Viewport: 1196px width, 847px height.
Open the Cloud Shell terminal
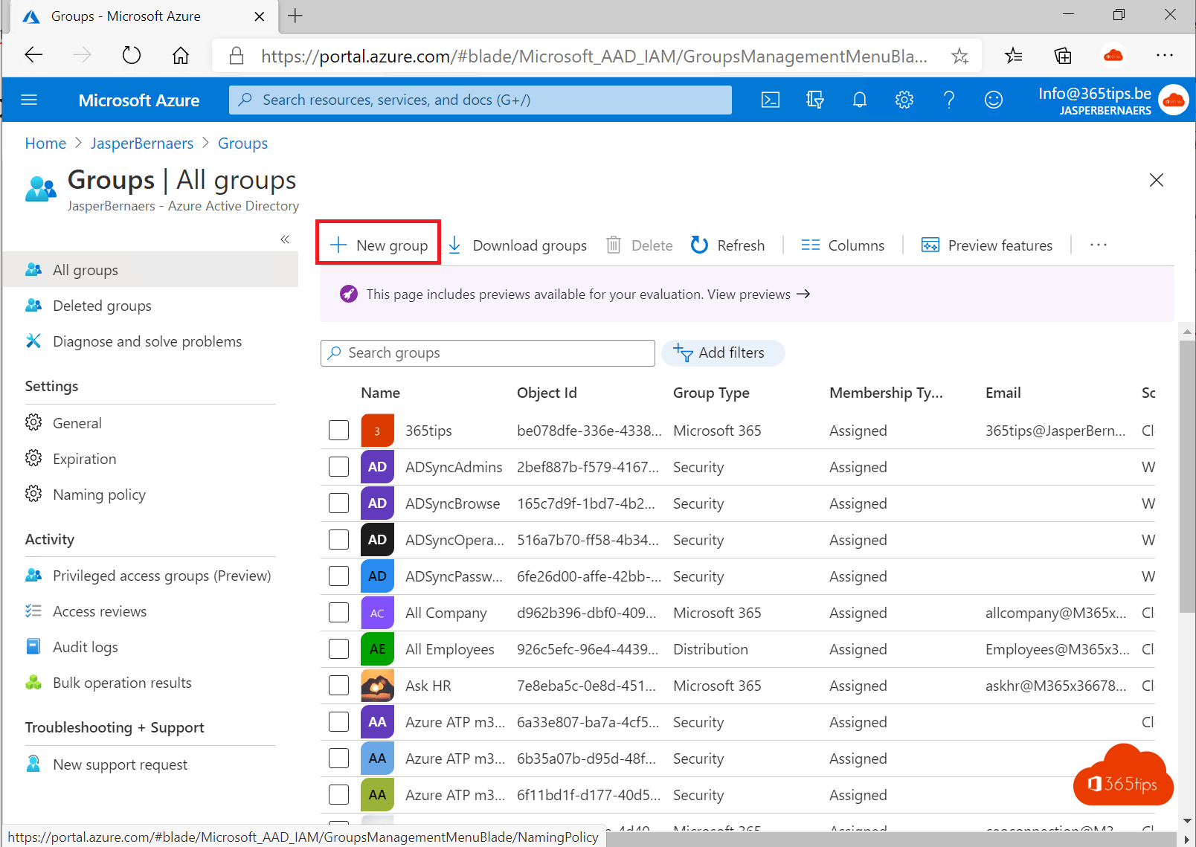771,99
